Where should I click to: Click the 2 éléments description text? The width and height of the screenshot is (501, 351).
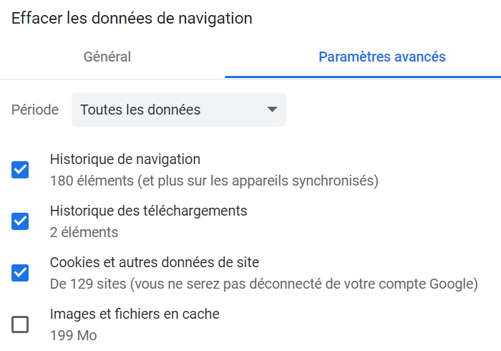click(84, 232)
